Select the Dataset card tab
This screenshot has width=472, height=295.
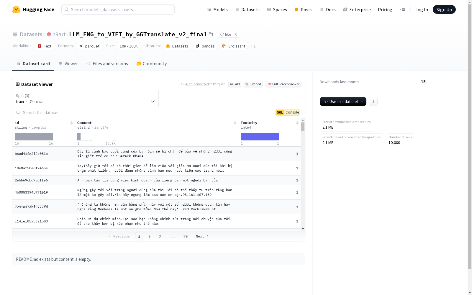[33, 64]
